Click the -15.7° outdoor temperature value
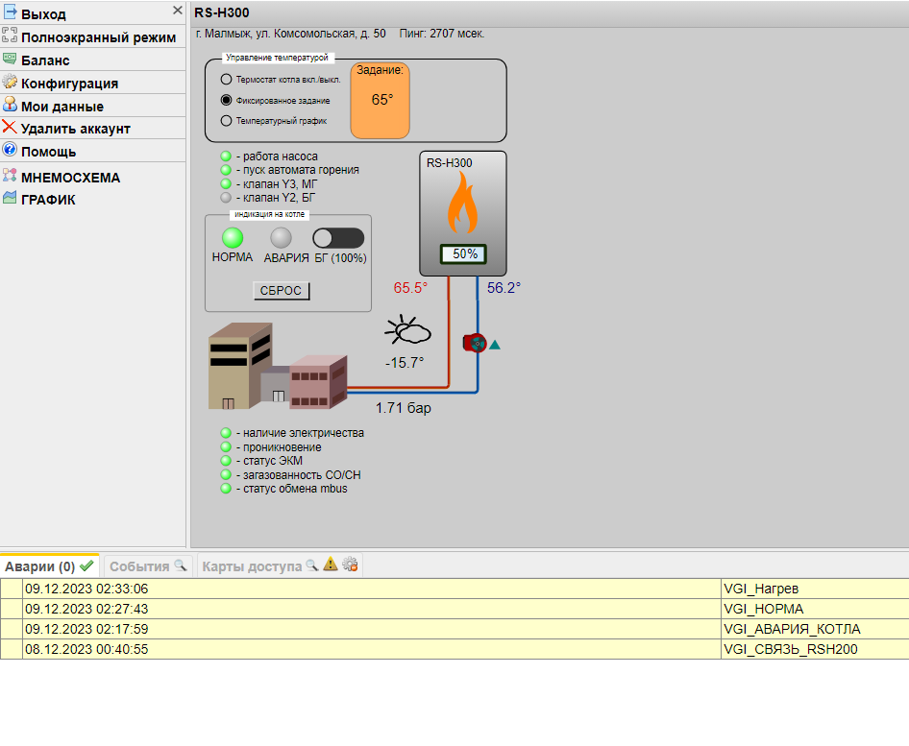Image resolution: width=909 pixels, height=746 pixels. click(x=405, y=363)
